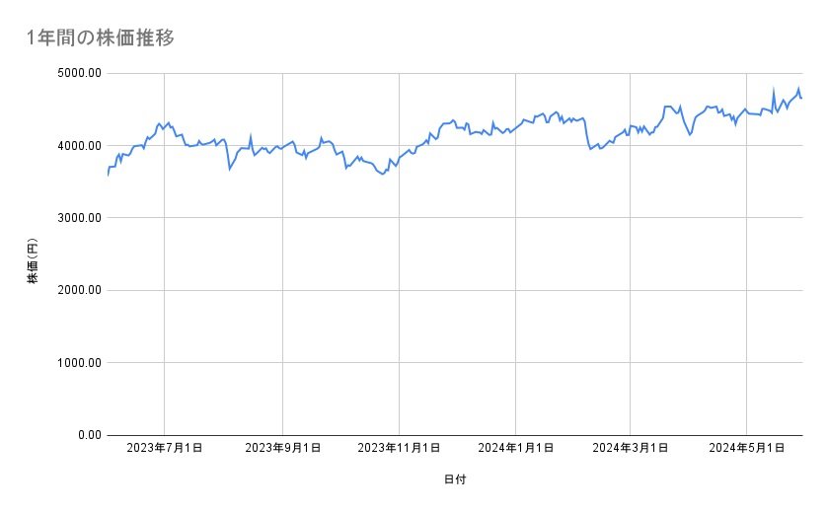
Task: Select the 2023年11月1日 date label
Action: click(x=398, y=449)
